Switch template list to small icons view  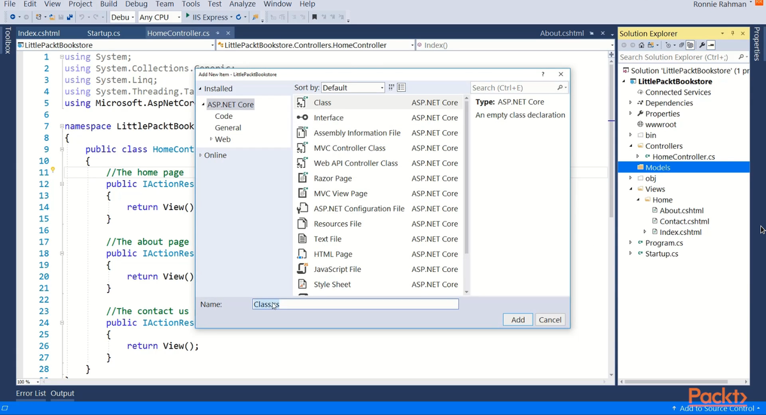391,87
